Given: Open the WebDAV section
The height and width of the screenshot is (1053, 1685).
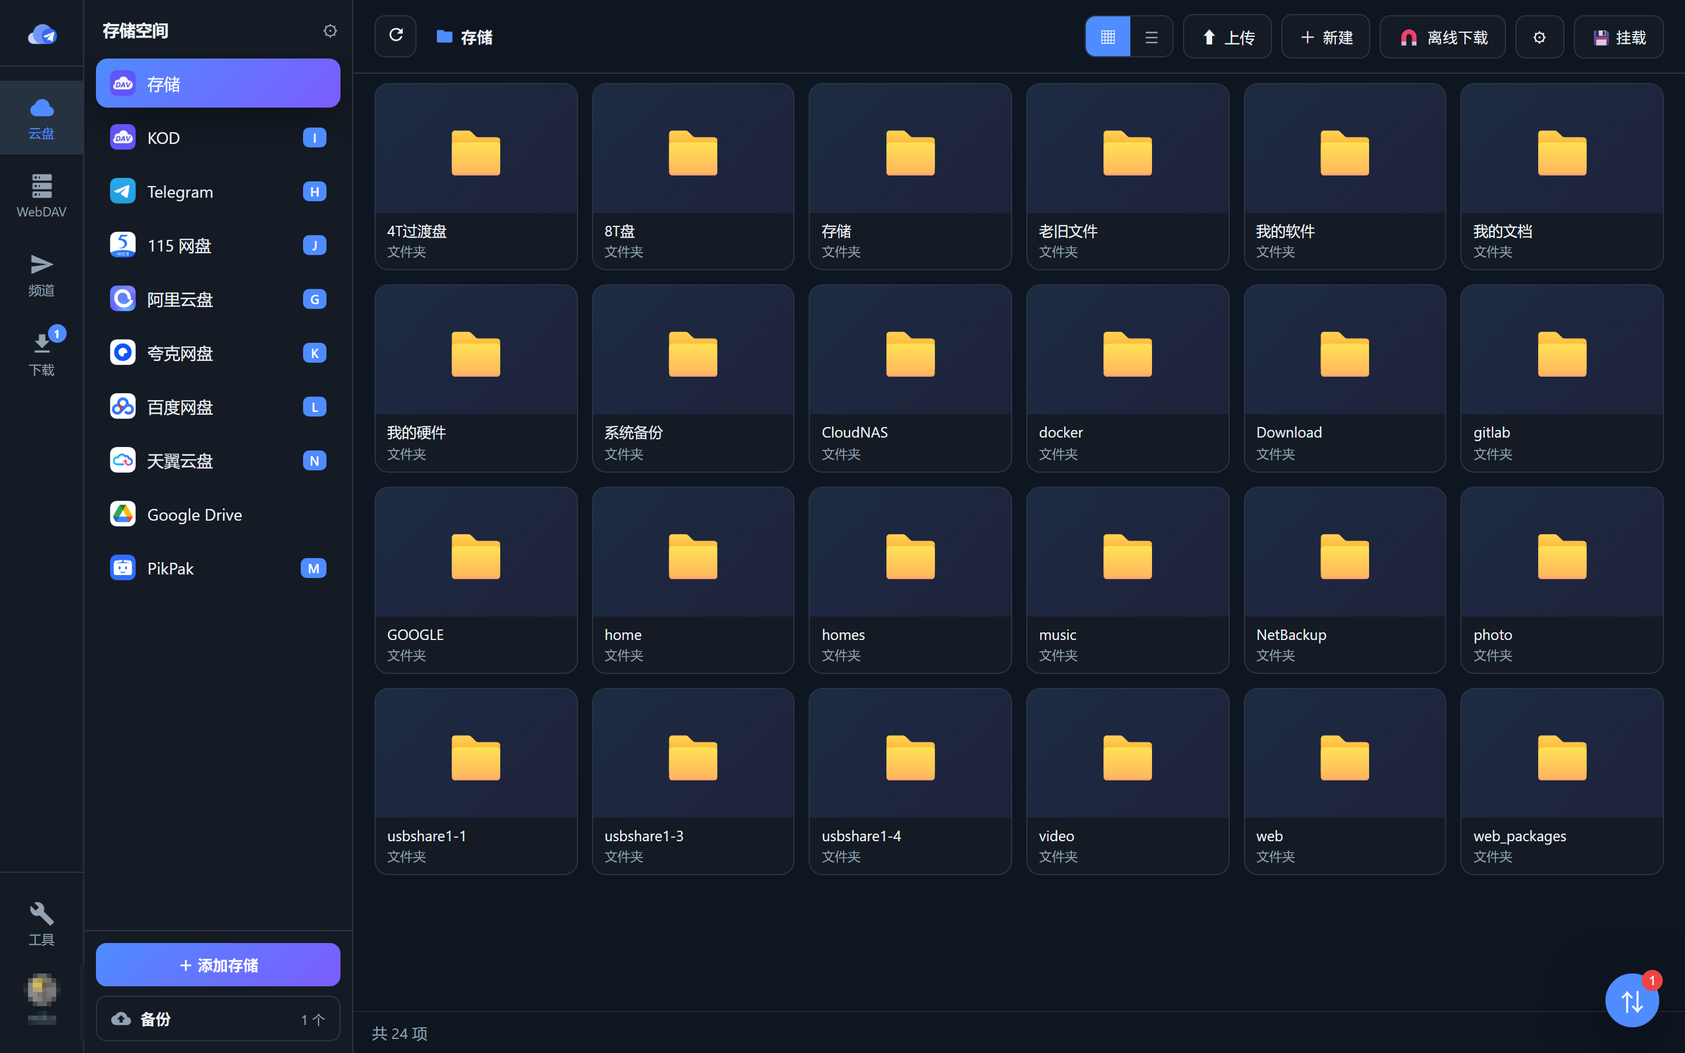Looking at the screenshot, I should pyautogui.click(x=42, y=197).
